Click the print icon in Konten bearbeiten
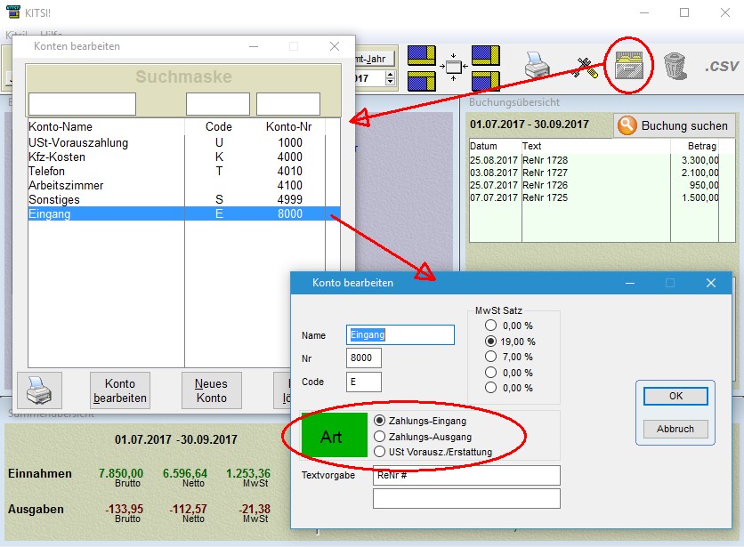The width and height of the screenshot is (744, 547). click(x=39, y=390)
